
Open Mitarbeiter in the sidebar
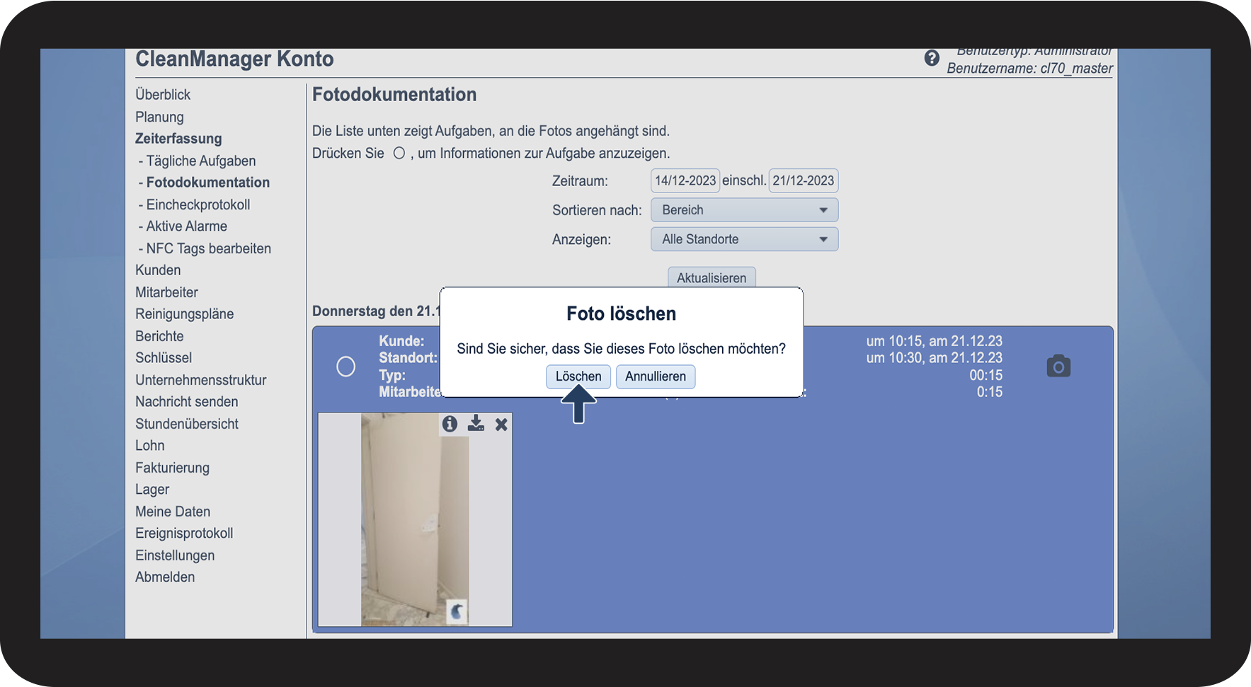coord(166,292)
